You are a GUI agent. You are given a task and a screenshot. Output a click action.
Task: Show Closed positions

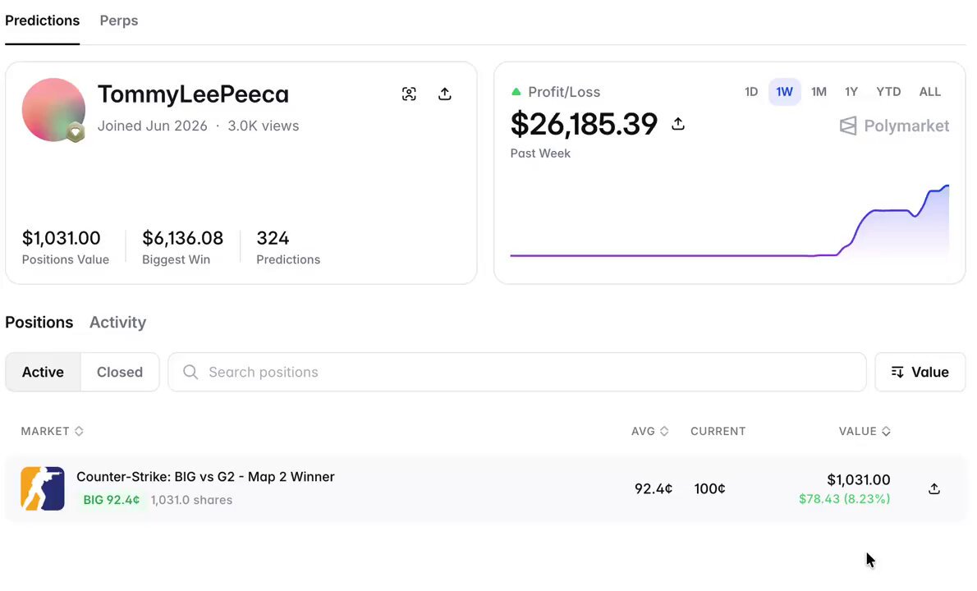(120, 373)
